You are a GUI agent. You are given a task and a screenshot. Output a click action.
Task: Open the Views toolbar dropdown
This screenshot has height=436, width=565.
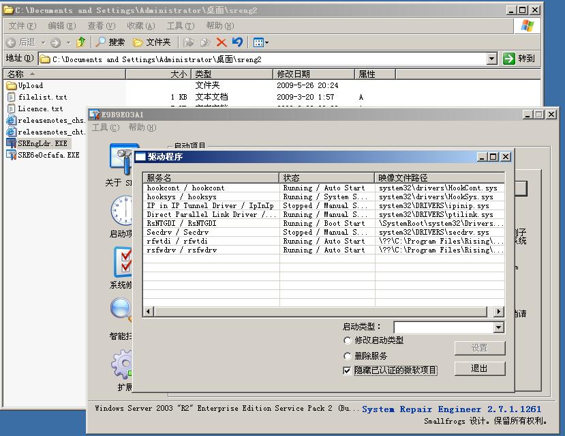(x=260, y=42)
